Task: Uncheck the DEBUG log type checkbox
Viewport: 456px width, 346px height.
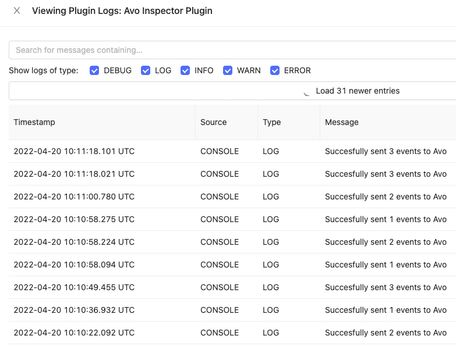Action: 94,70
